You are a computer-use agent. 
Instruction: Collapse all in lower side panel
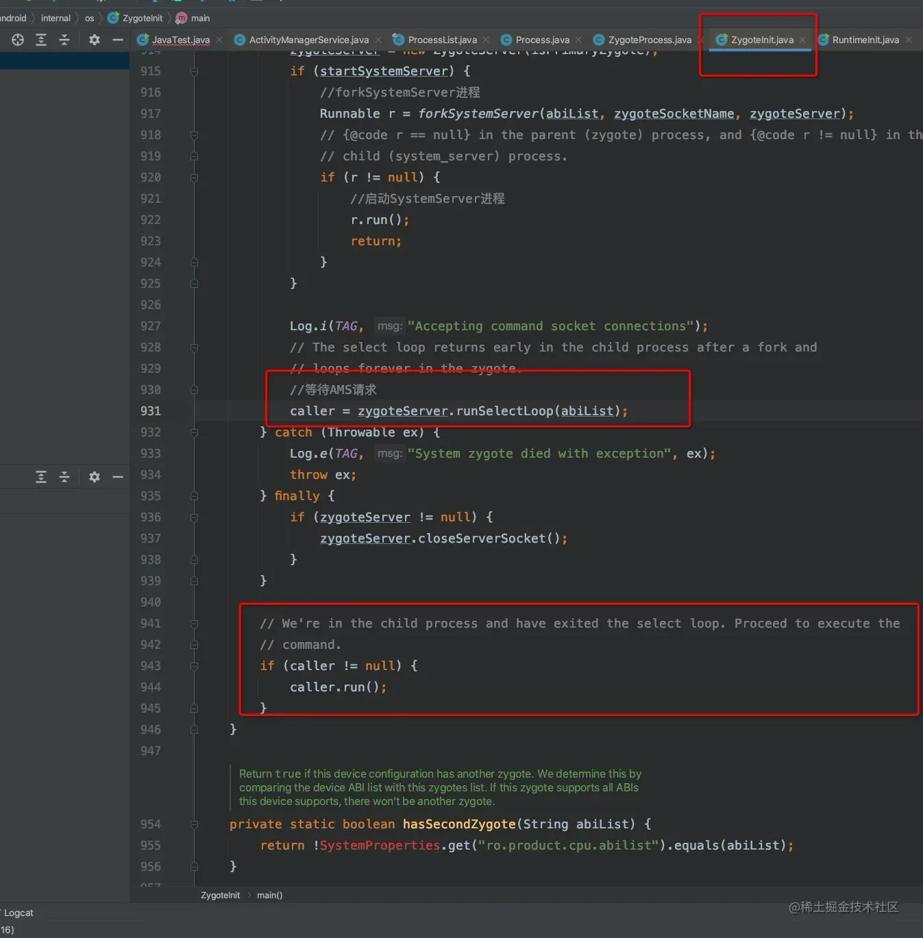point(64,477)
